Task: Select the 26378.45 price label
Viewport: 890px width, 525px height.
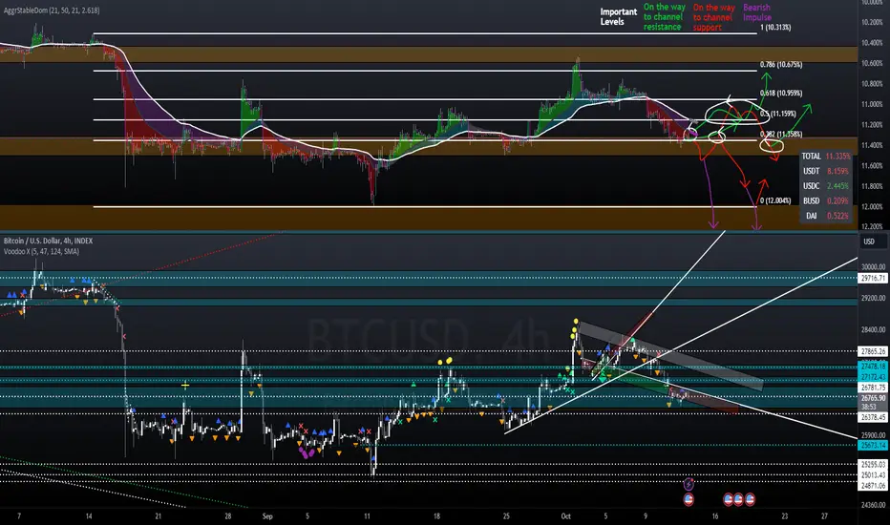Action: point(873,417)
